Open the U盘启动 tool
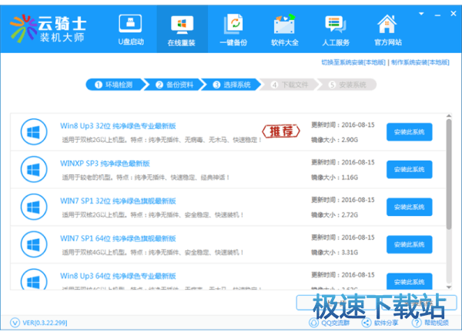This screenshot has height=335, width=462. [131, 29]
